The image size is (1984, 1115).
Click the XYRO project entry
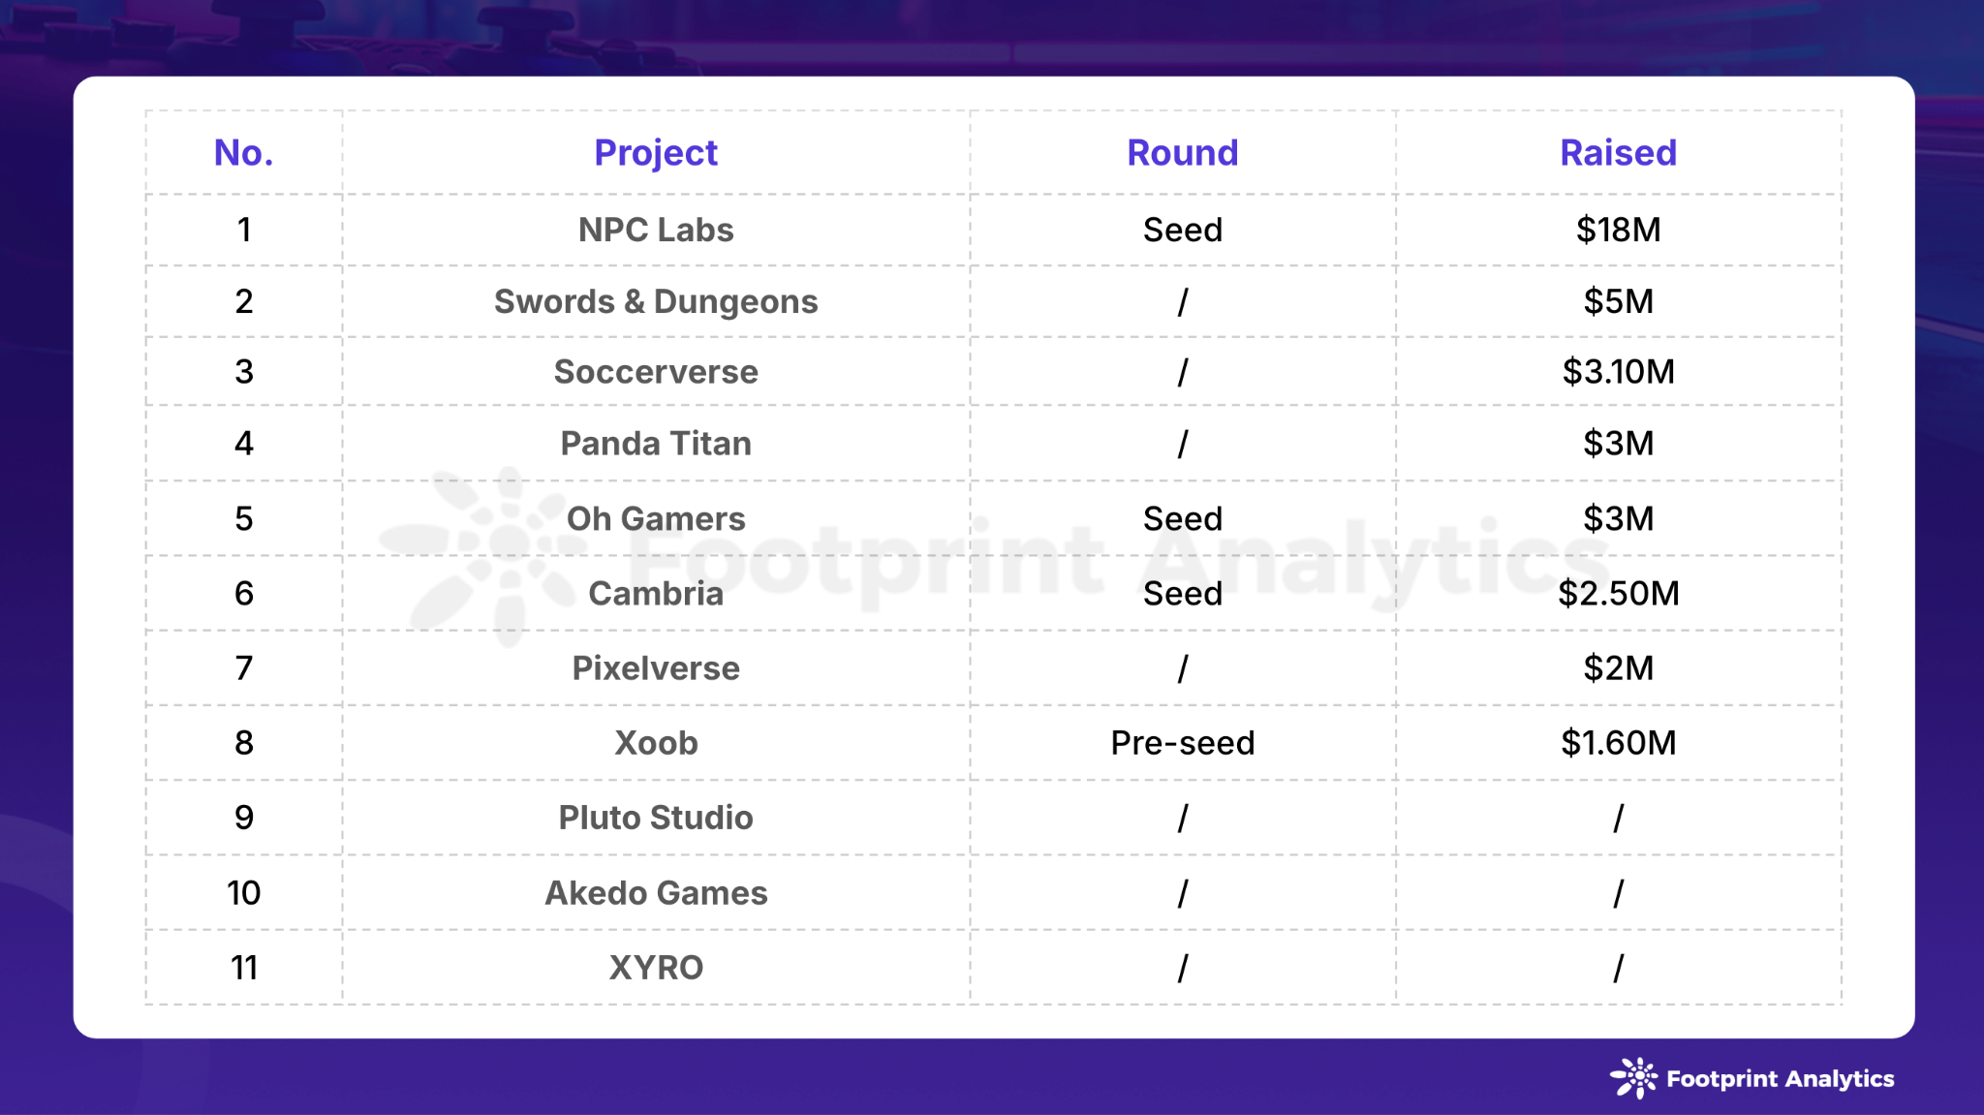click(x=656, y=968)
